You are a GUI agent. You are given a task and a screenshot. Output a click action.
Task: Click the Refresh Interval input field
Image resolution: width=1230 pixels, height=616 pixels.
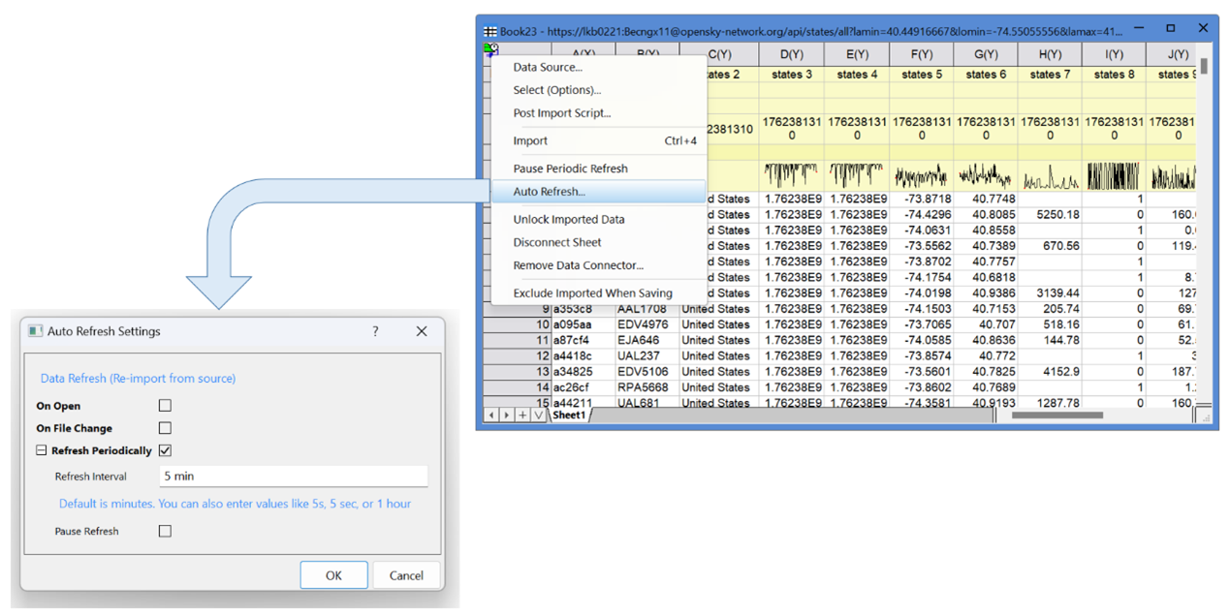293,477
